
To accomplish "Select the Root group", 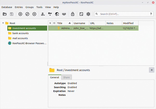I will pyautogui.click(x=12, y=23).
